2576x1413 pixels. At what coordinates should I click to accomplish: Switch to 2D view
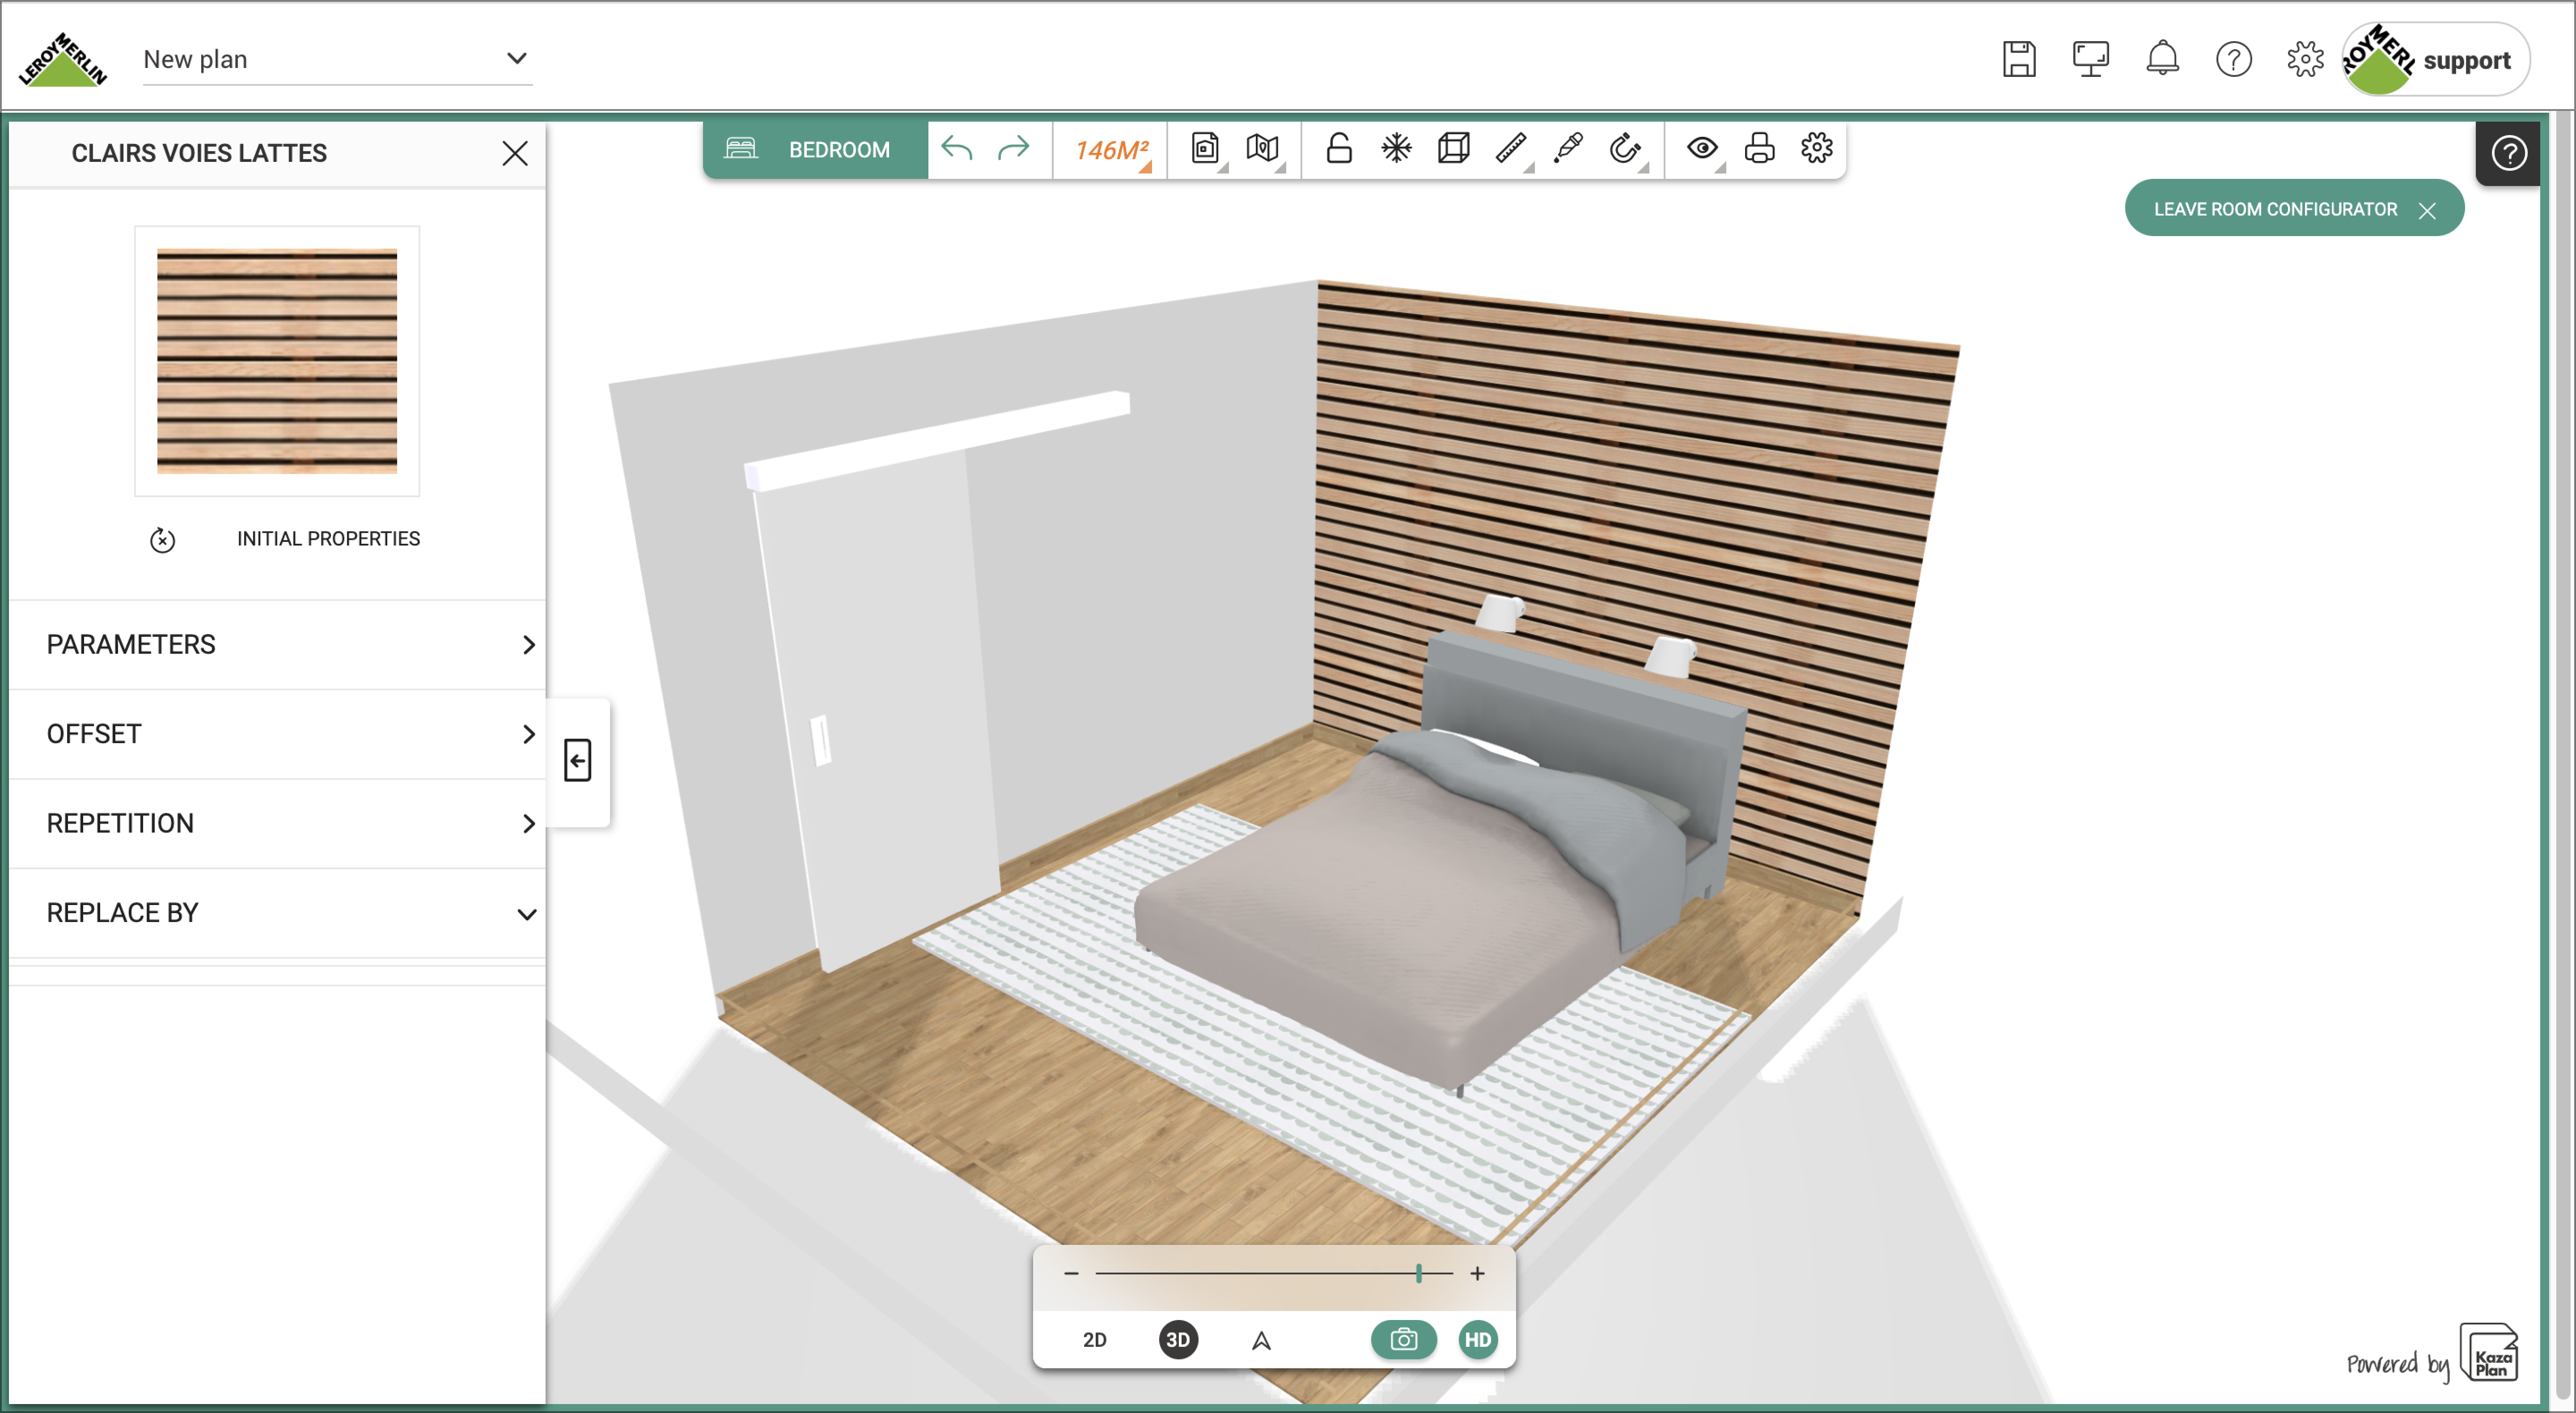[1095, 1340]
